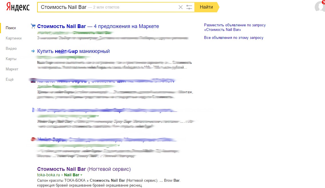325x188 pixels.
Task: Open the user avatar in the top corner
Action: (x=320, y=6)
